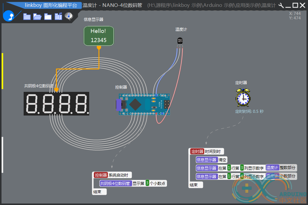Click the 共阴极4位数码管 instruction block
Viewport: 308px width, 205px height.
[115, 183]
